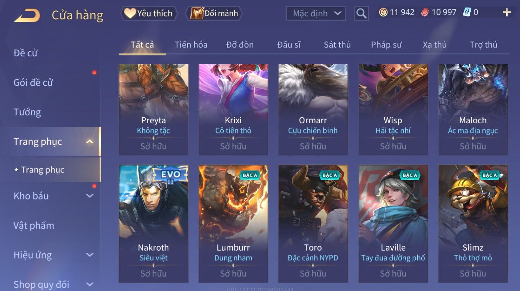Click the red ruby currency icon
The height and width of the screenshot is (291, 520).
[425, 12]
